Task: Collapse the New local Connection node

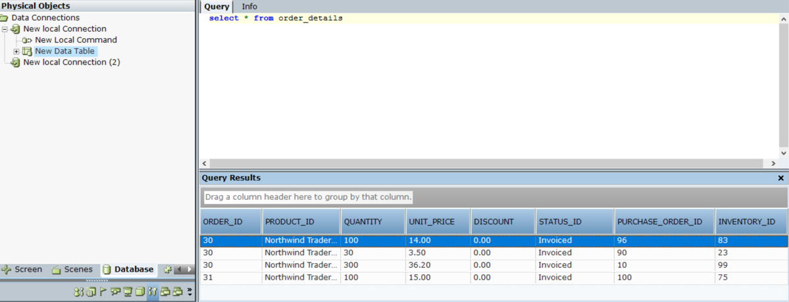Action: [x=5, y=29]
